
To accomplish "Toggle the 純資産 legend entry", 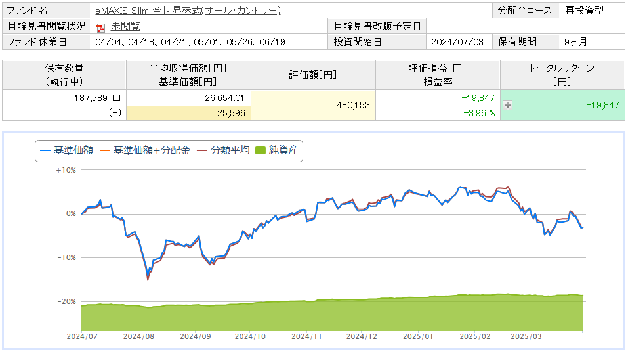I will point(277,150).
